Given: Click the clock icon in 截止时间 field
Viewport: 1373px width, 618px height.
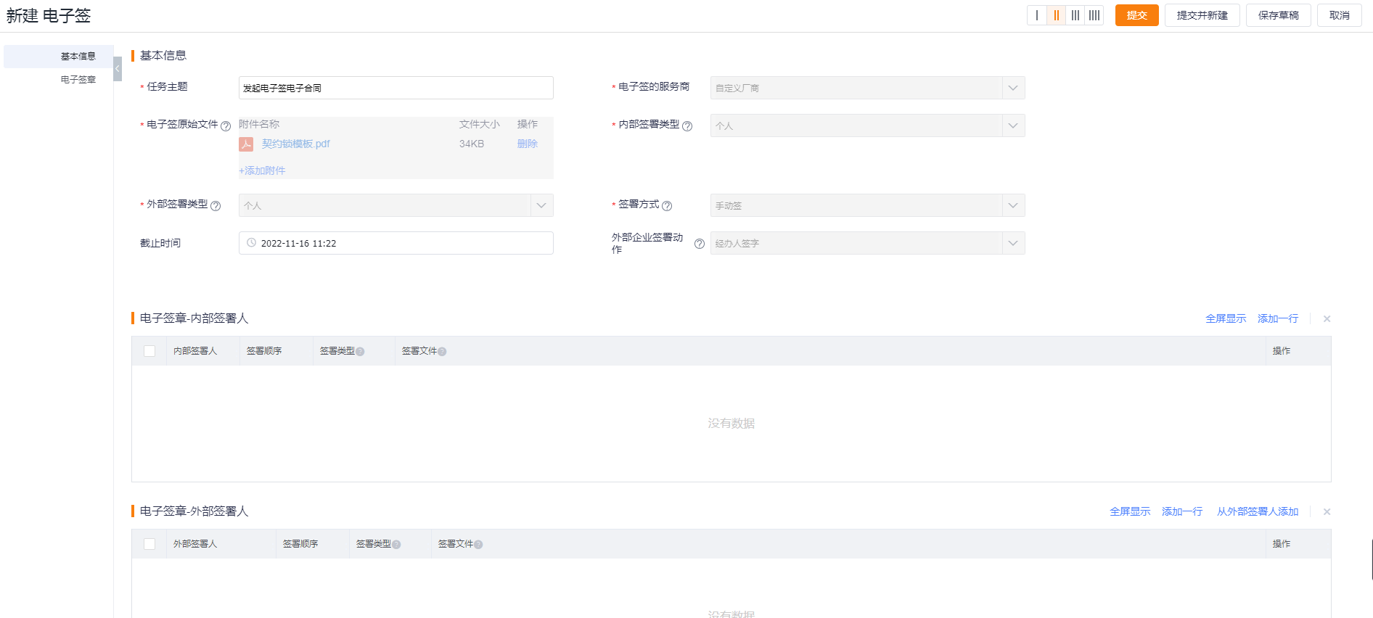Looking at the screenshot, I should coord(251,243).
